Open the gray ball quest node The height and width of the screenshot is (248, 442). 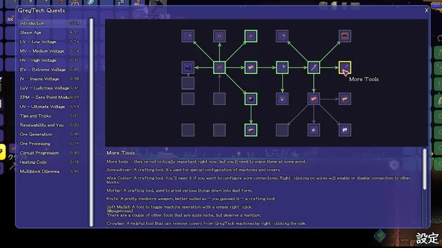click(313, 130)
